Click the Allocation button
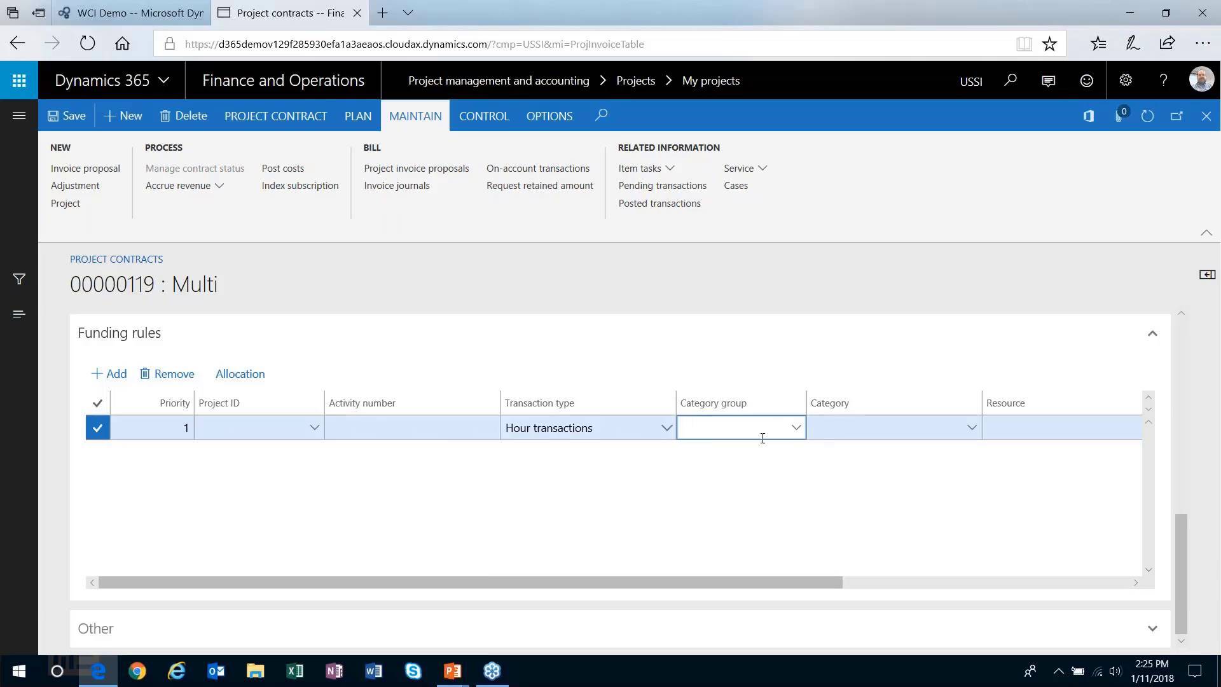This screenshot has height=687, width=1221. pyautogui.click(x=240, y=373)
